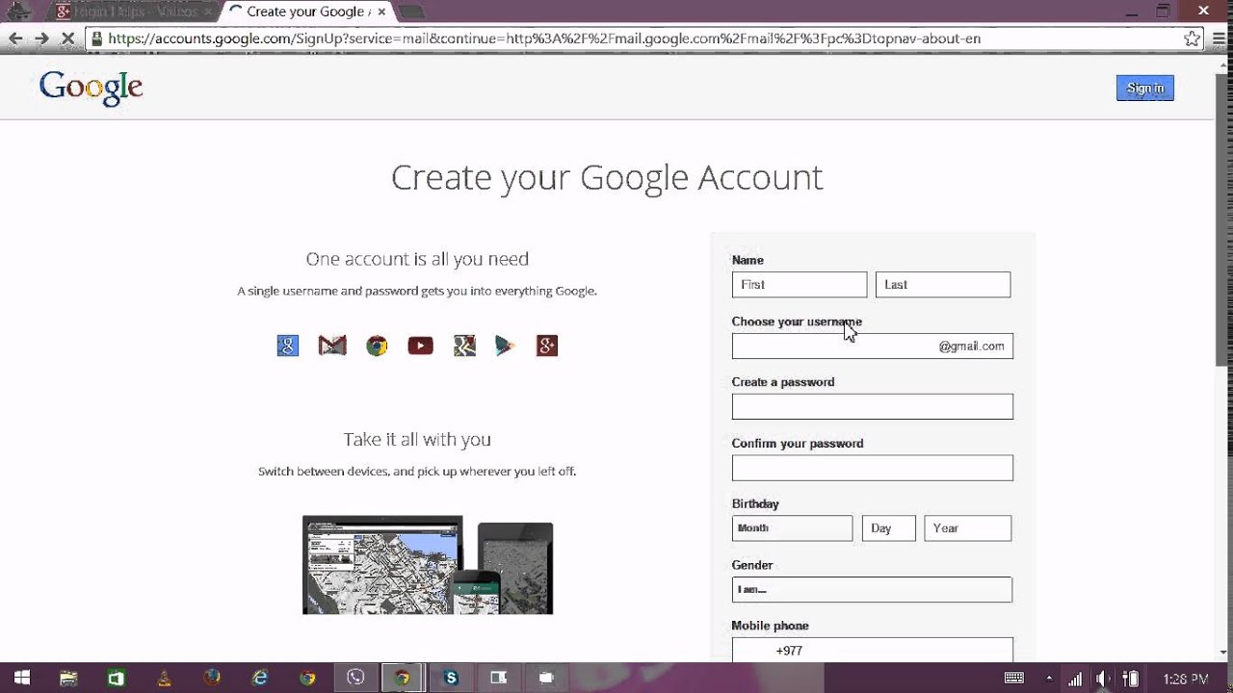
Task: Click the green padlock in address bar
Action: coord(96,38)
